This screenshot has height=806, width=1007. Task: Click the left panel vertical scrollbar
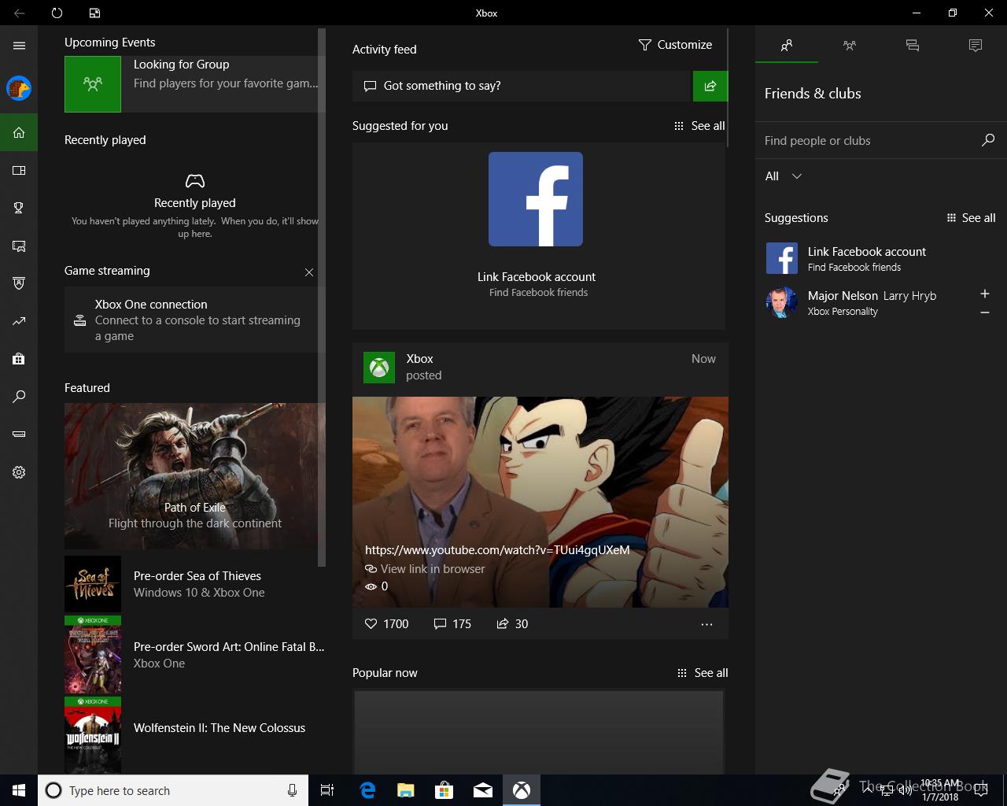[321, 298]
